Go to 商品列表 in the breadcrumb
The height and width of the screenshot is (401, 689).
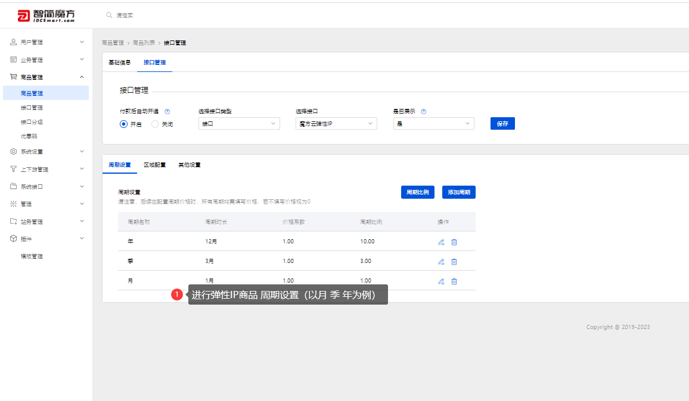click(x=144, y=43)
